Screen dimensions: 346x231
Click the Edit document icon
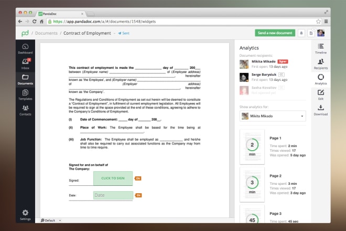click(321, 94)
